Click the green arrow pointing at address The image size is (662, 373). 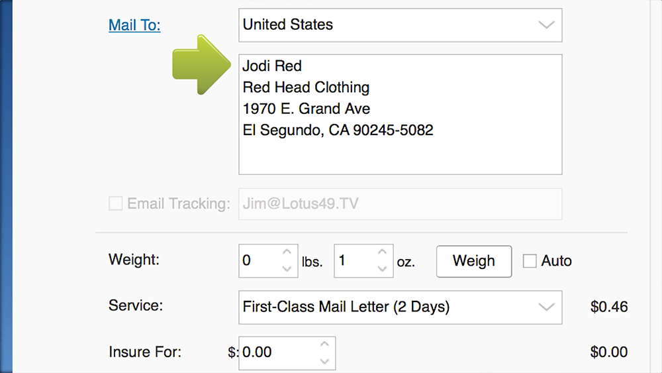tap(201, 65)
